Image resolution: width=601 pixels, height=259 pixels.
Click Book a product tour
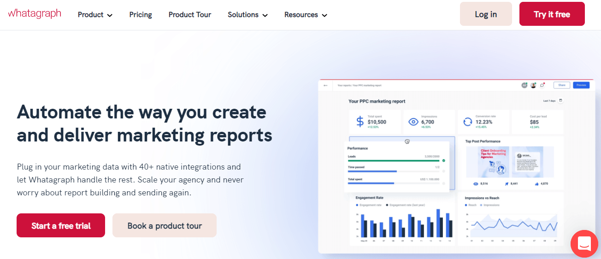click(165, 225)
